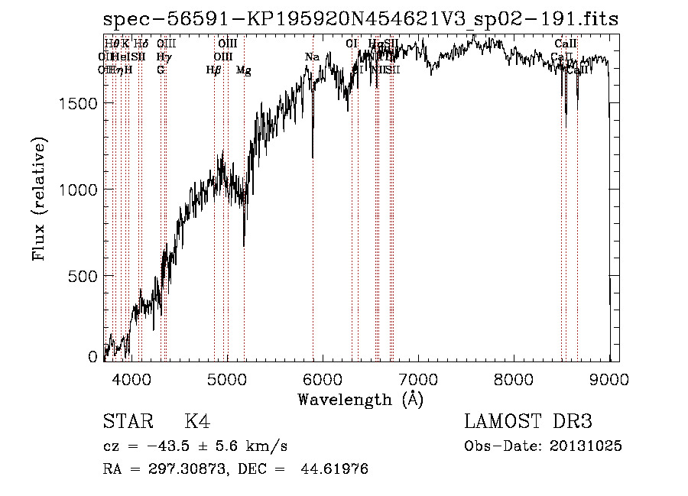Image resolution: width=688 pixels, height=496 pixels.
Task: Click the G band label
Action: tap(161, 70)
